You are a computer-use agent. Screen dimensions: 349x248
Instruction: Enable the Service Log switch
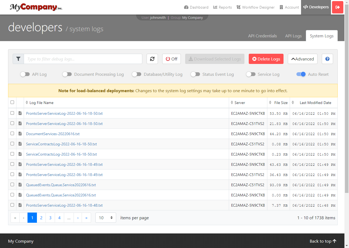[251, 74]
